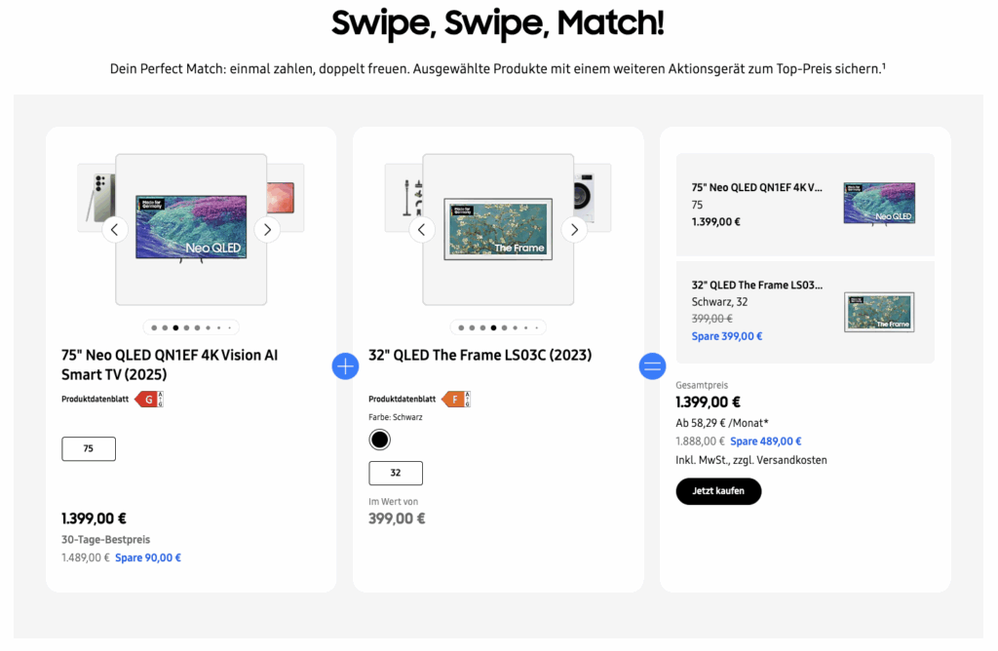Click the next arrow on The Frame carousel
Screen dimensions: 998x651
point(574,229)
